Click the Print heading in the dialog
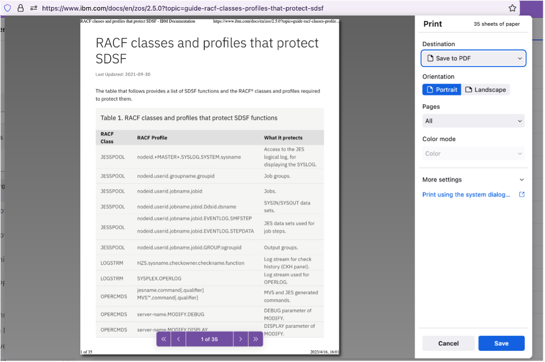 (433, 24)
